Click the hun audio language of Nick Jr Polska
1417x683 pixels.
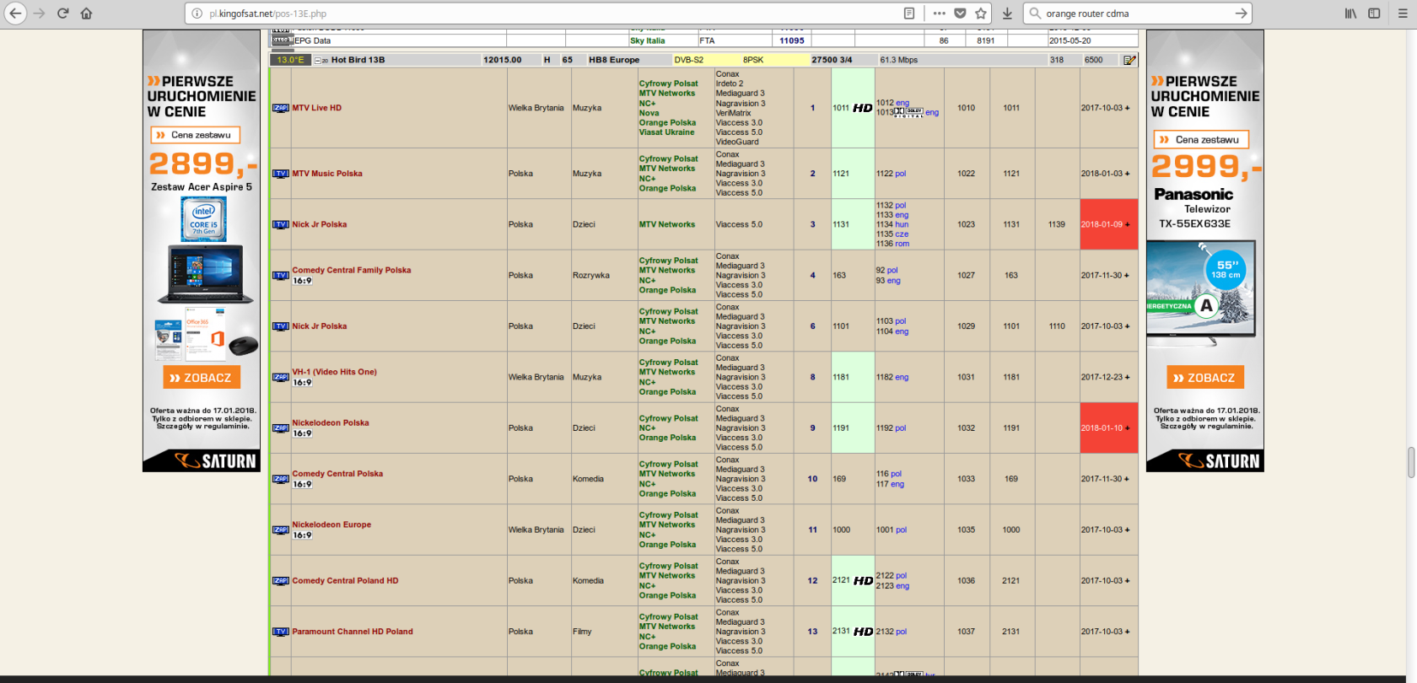[x=902, y=225]
